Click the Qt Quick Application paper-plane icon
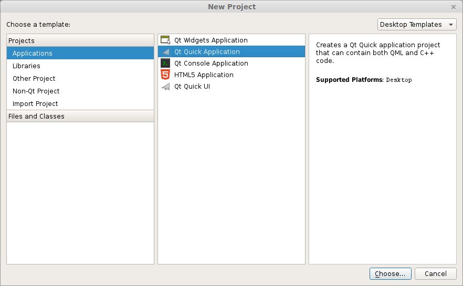Screen dimensions: 463x286 pyautogui.click(x=165, y=52)
